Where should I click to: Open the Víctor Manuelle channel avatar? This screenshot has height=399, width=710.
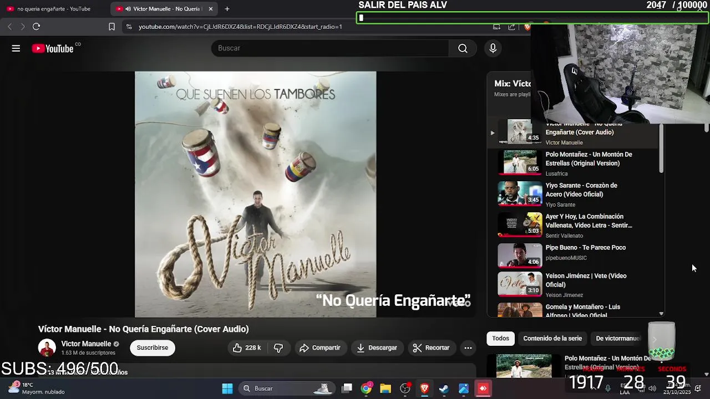tap(47, 347)
